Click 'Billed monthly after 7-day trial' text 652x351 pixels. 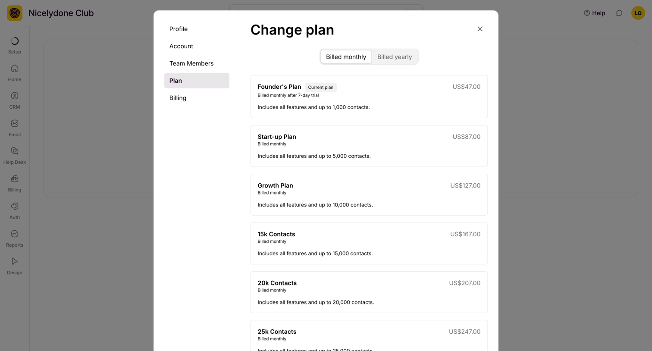tap(288, 95)
